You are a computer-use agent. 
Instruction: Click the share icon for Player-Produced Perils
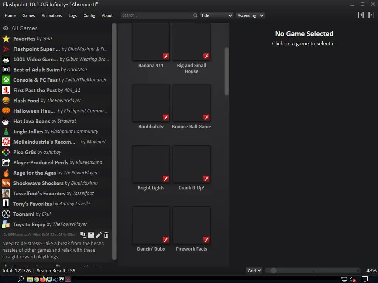[x=6, y=163]
